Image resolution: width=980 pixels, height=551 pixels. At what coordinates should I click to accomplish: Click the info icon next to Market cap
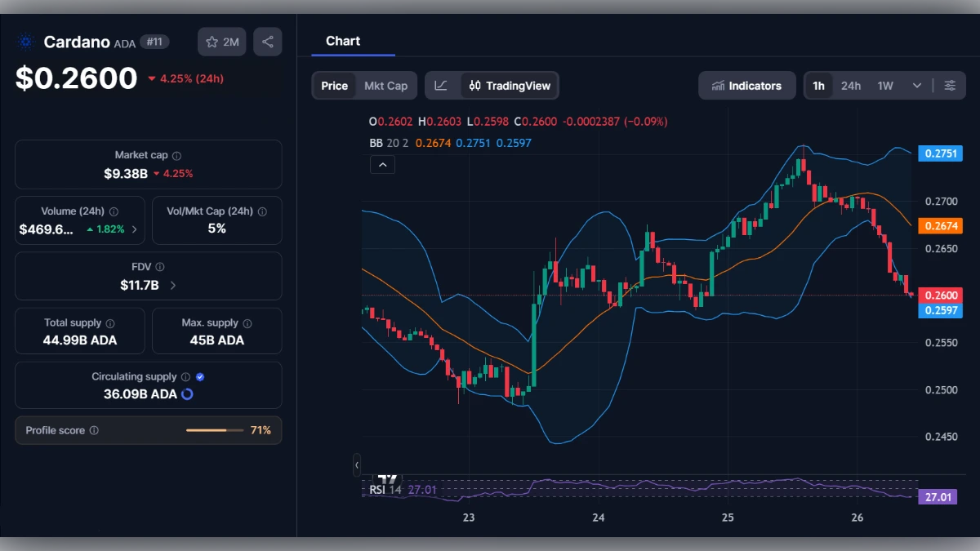[178, 154]
